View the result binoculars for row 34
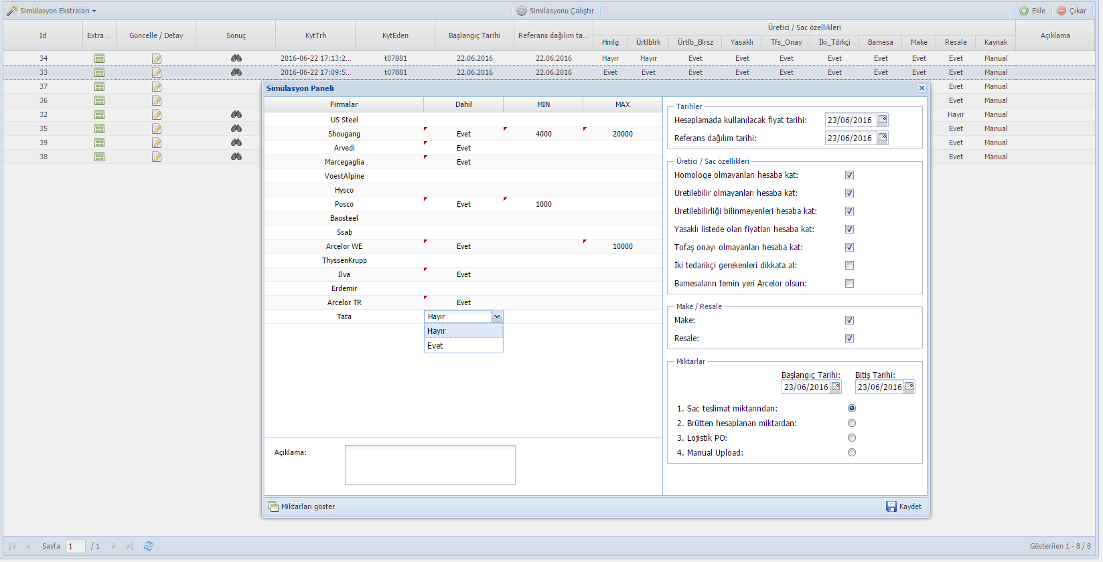Image resolution: width=1103 pixels, height=562 pixels. pos(236,58)
